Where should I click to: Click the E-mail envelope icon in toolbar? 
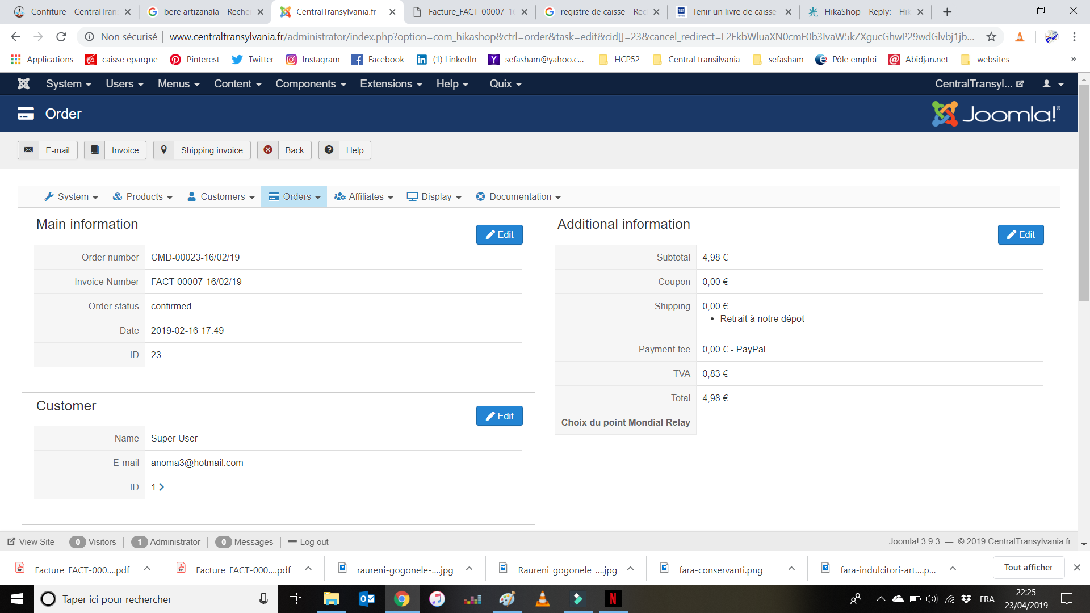pos(28,150)
